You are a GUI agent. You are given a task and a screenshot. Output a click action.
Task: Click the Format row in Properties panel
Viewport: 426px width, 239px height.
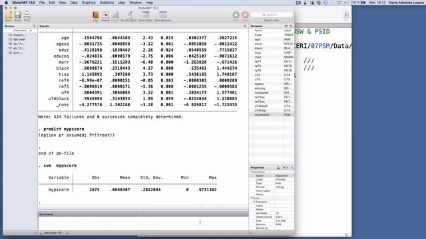pyautogui.click(x=272, y=187)
